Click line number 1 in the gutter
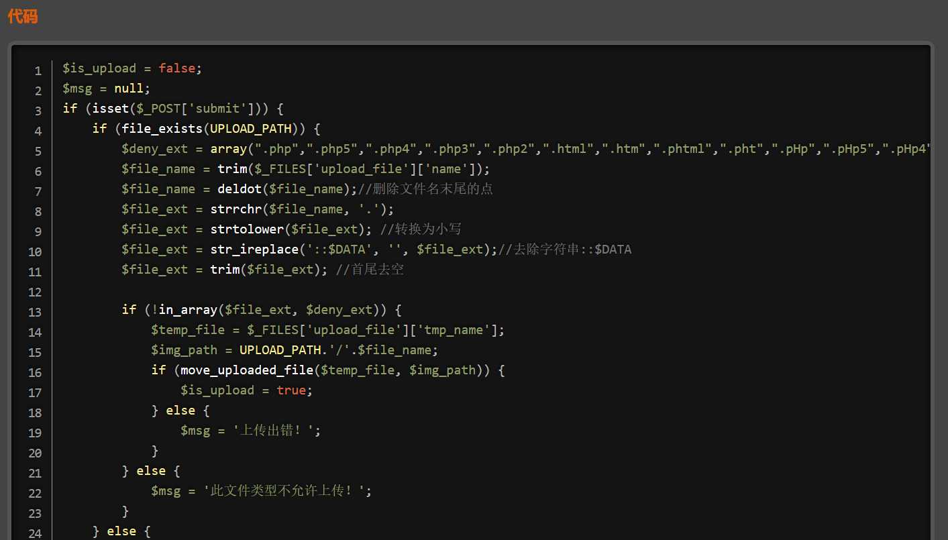The width and height of the screenshot is (948, 540). pyautogui.click(x=38, y=70)
